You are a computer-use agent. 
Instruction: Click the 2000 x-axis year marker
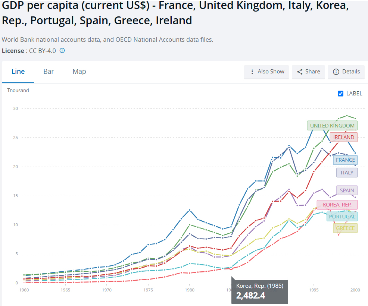pos(355,290)
